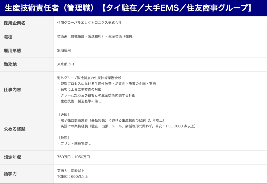Select the 英語力：初級以上 line
The image size is (267, 184).
[x=71, y=171]
